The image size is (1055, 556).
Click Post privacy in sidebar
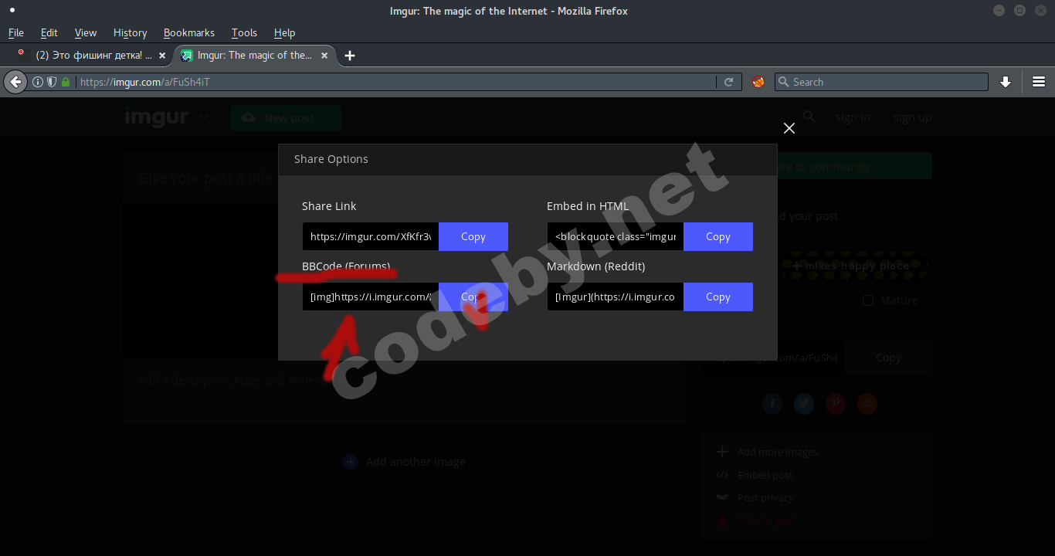click(x=755, y=498)
